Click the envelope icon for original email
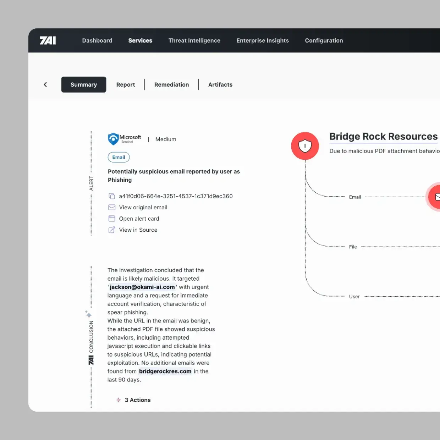440x440 pixels. click(x=112, y=207)
